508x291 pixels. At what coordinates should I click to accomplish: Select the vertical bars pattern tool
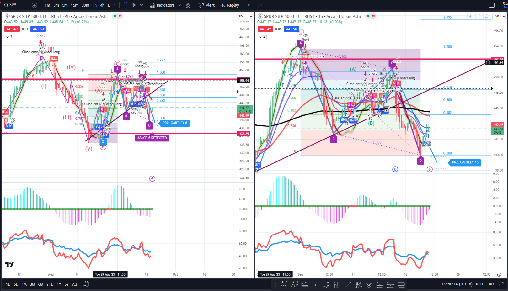pyautogui.click(x=337, y=285)
